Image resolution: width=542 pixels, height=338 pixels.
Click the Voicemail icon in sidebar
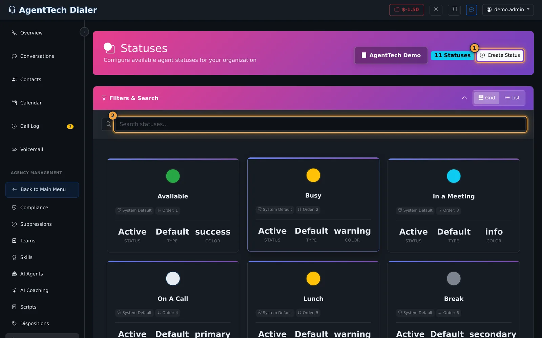(x=14, y=149)
